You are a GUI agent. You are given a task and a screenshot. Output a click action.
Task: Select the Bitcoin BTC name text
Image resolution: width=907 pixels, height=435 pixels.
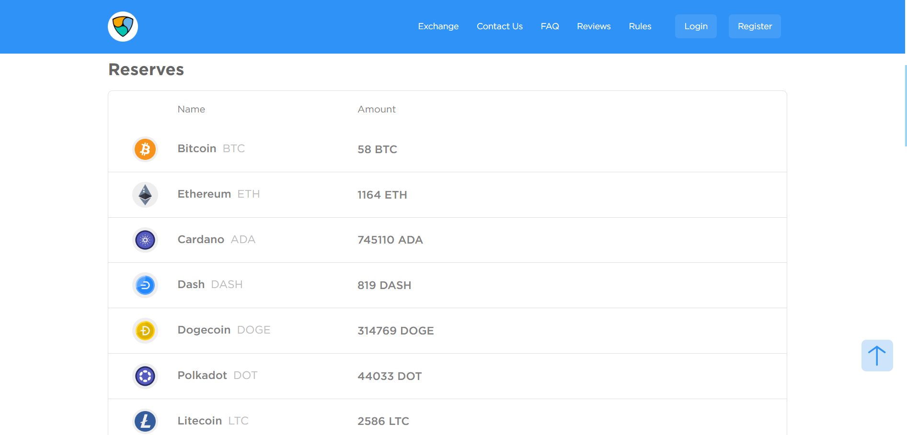point(211,148)
